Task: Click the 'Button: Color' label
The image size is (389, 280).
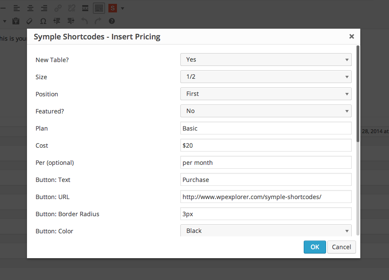Action: (x=54, y=231)
